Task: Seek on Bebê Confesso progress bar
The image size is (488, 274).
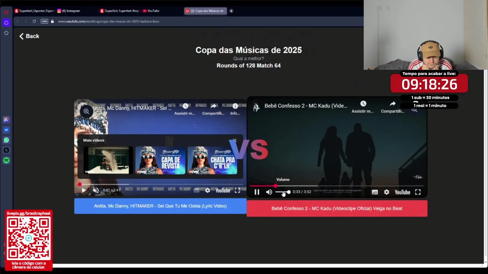Action: (x=337, y=186)
